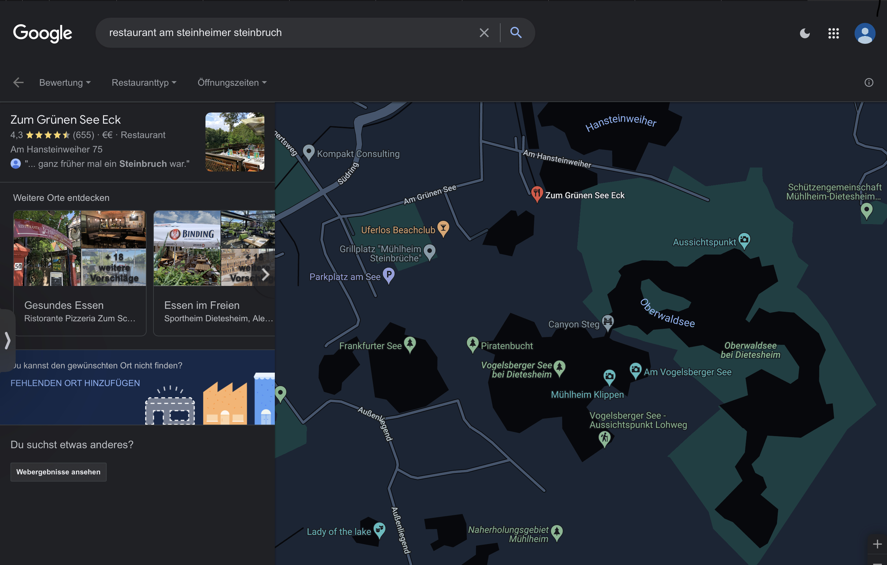Open the Google account avatar
This screenshot has width=887, height=565.
click(864, 33)
